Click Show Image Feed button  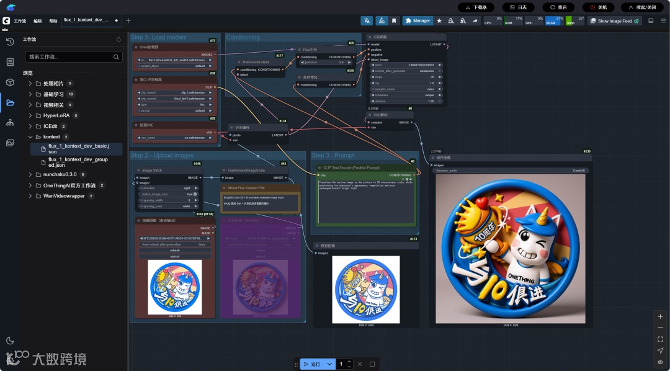pos(614,20)
